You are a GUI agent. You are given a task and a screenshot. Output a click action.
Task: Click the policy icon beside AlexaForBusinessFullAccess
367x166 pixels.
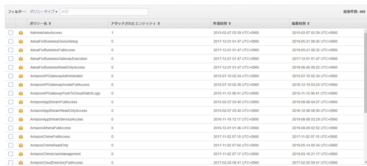[x=21, y=50]
